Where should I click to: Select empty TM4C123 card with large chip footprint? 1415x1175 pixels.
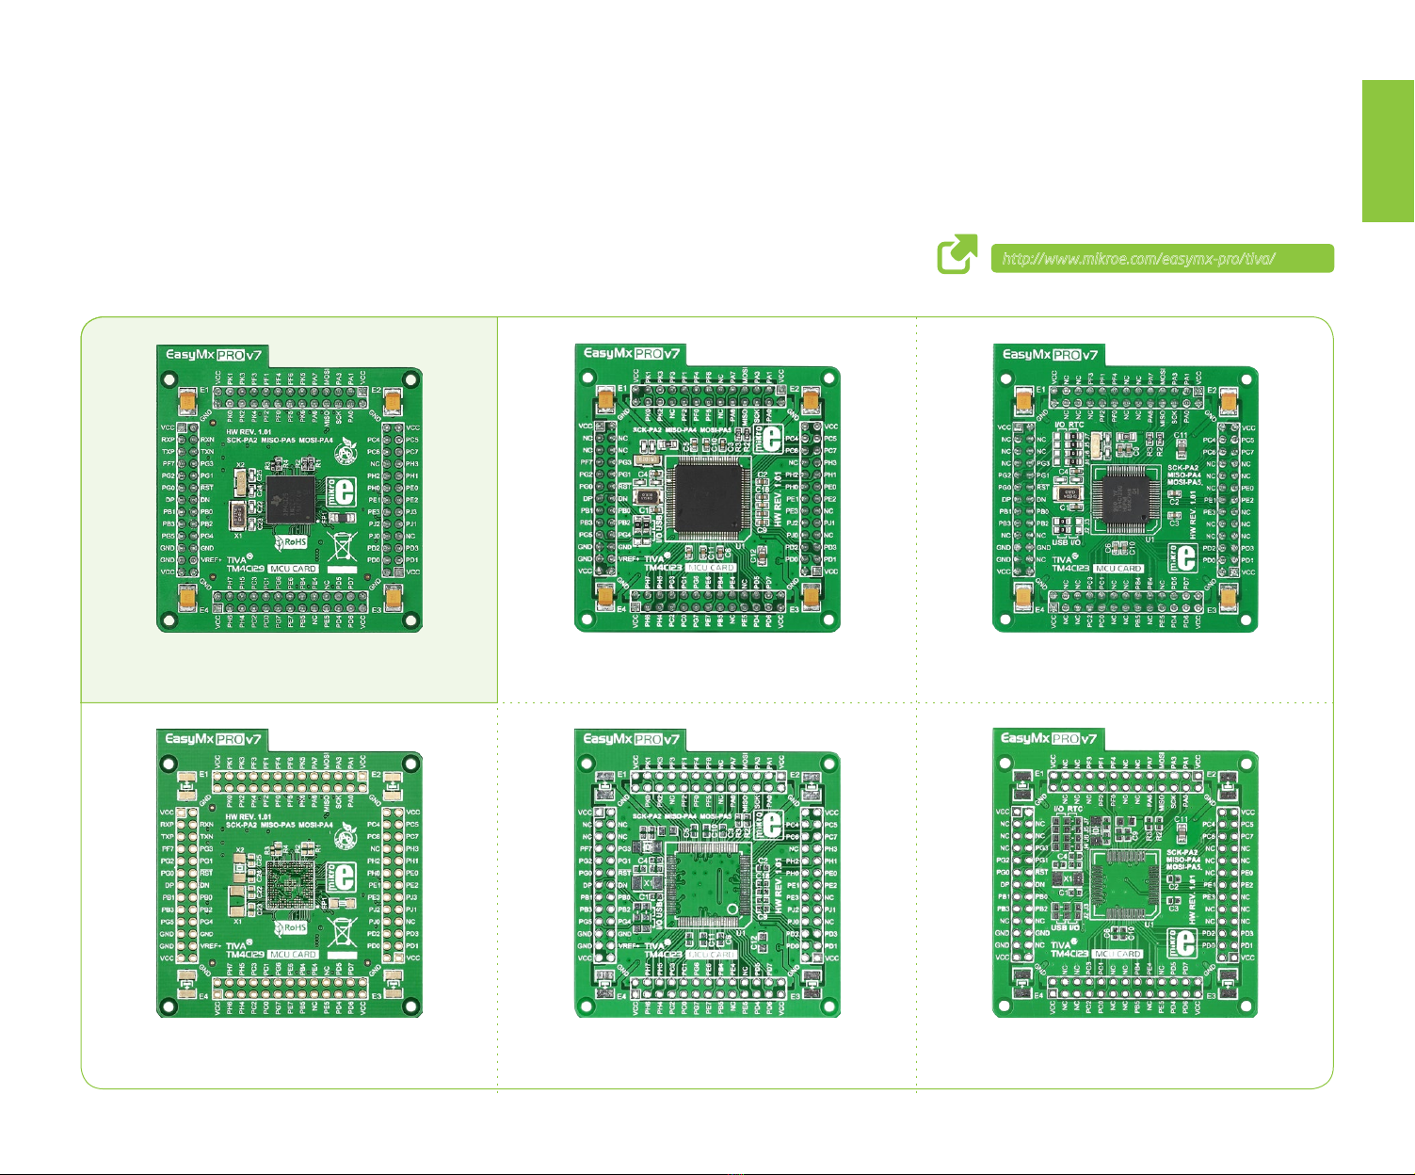[707, 874]
